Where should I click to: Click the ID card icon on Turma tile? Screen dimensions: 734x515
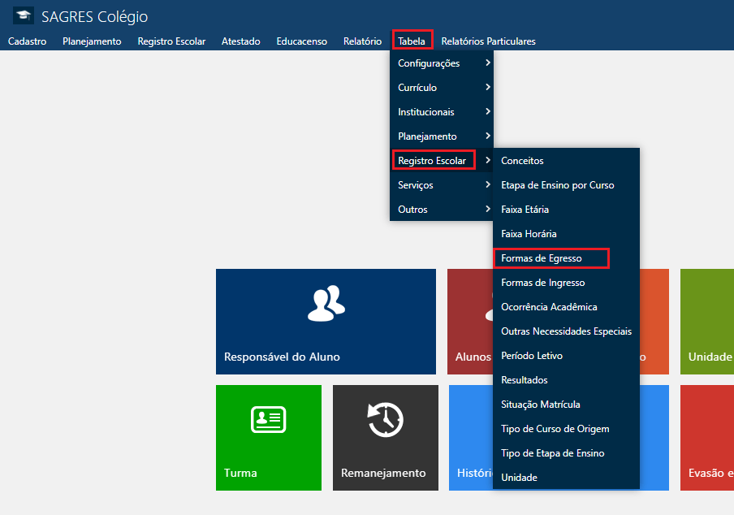[268, 418]
